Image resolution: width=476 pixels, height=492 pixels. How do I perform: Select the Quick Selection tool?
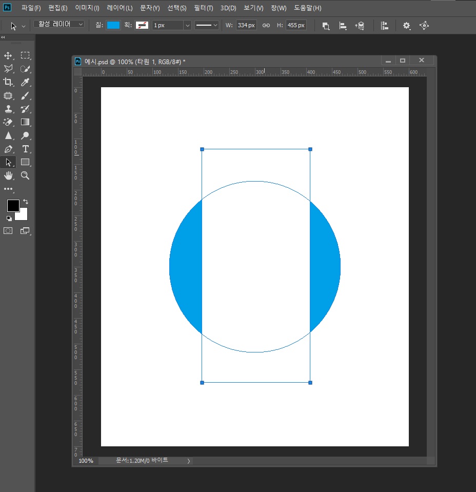(25, 69)
